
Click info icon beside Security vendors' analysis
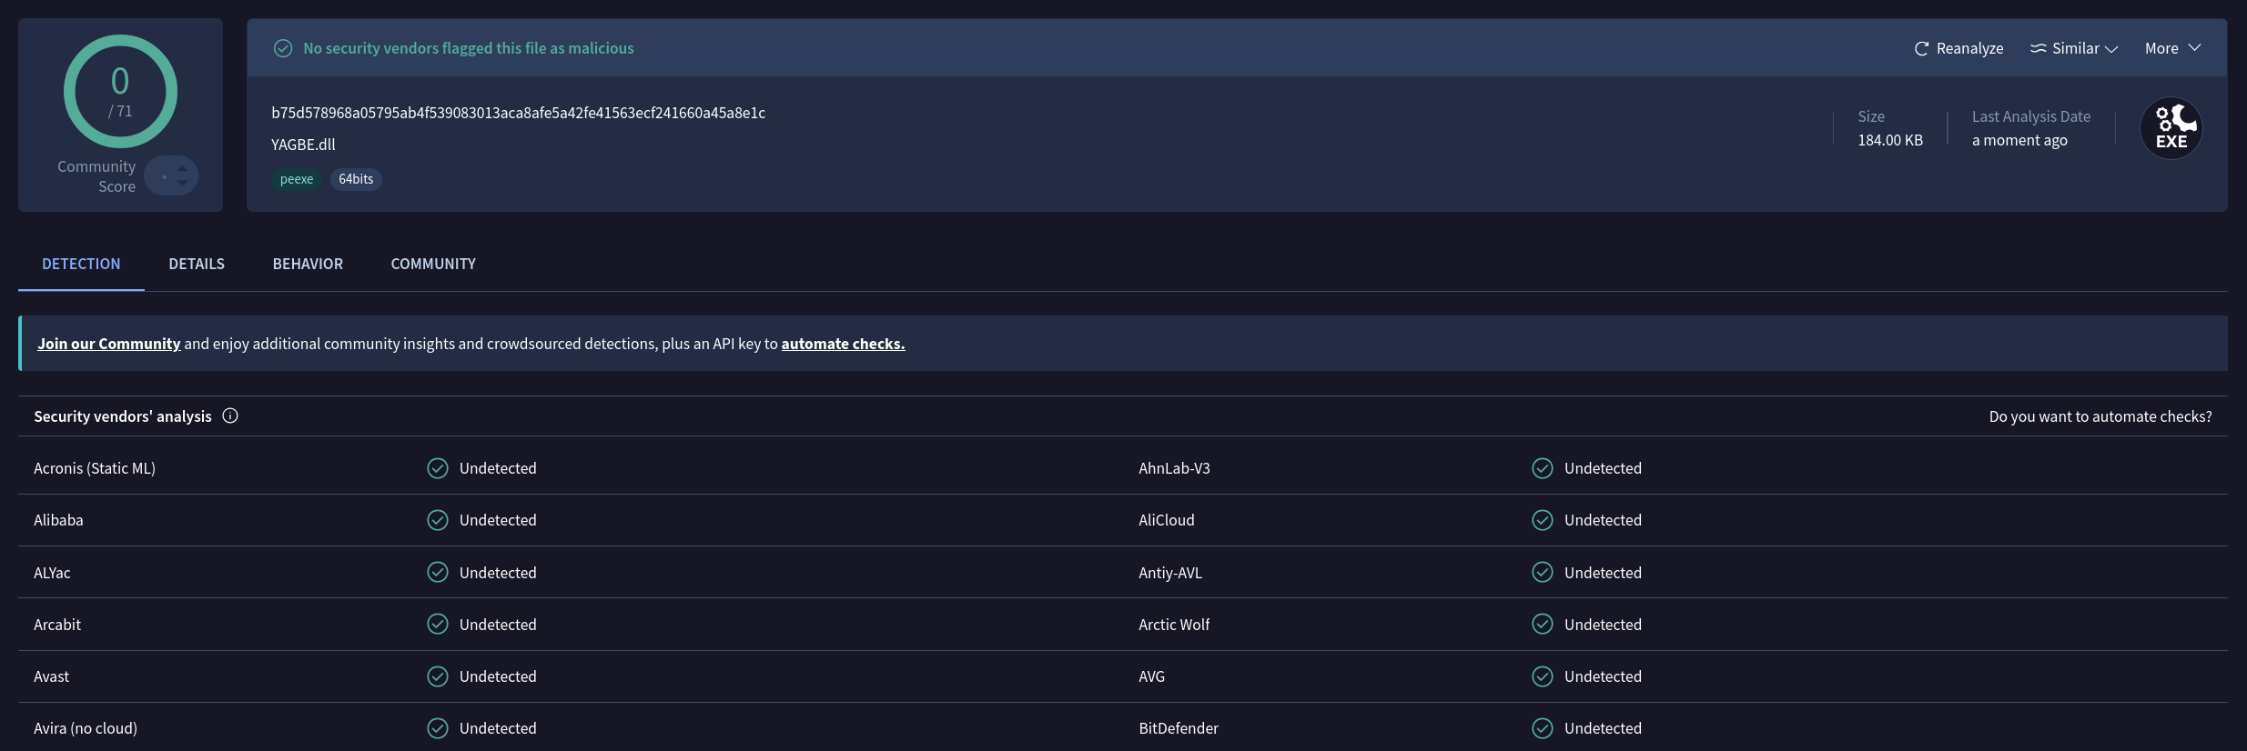click(x=230, y=416)
